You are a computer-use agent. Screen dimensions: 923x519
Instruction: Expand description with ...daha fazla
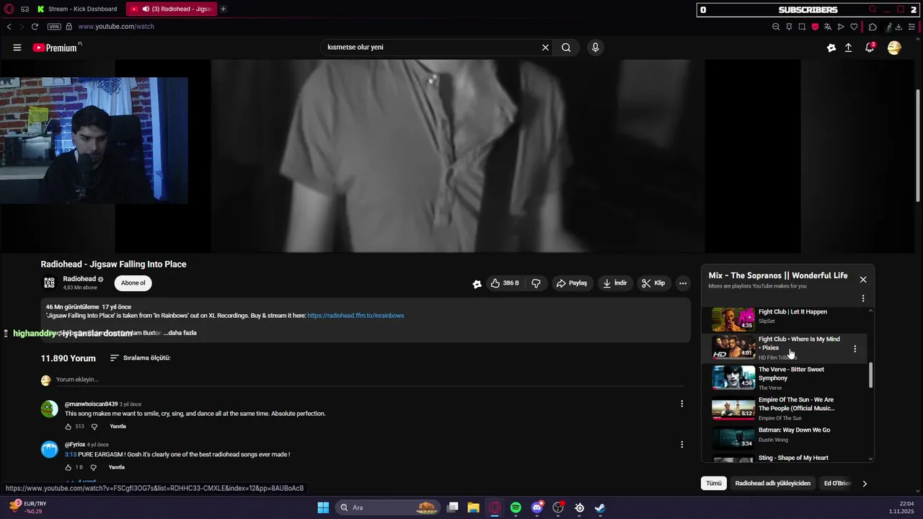click(180, 333)
